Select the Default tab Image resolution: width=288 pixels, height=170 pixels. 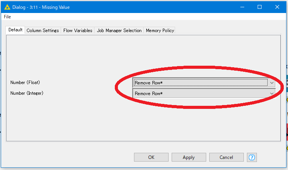coord(15,30)
